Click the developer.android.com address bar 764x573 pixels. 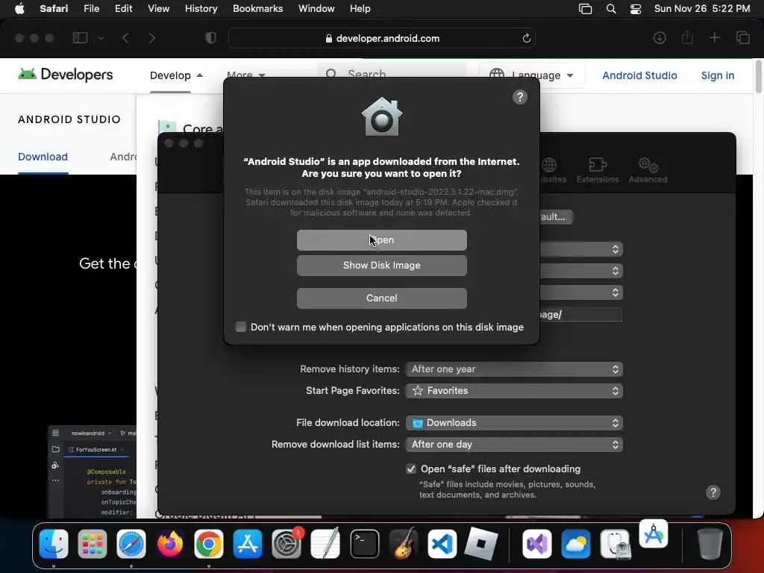382,38
